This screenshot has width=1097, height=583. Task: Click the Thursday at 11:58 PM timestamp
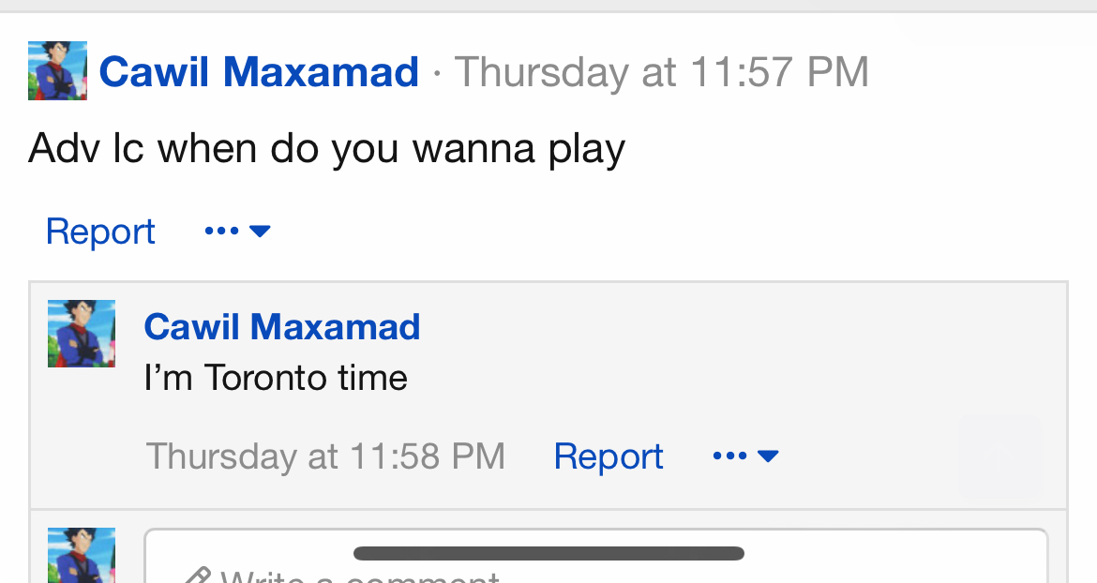tap(325, 456)
